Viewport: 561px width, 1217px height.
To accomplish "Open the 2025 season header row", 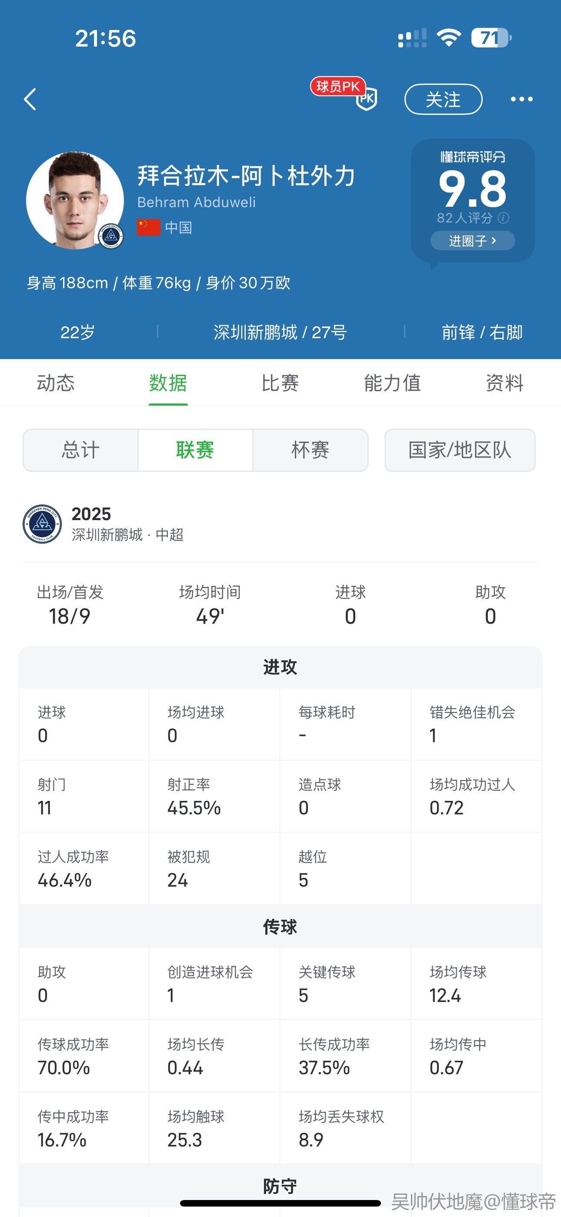I will point(127,524).
